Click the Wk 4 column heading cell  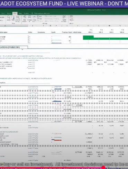[122, 32]
